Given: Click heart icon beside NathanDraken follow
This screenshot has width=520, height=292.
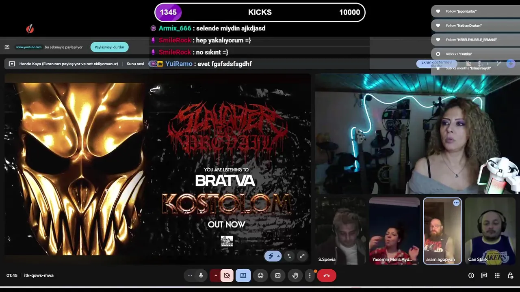Looking at the screenshot, I should tap(438, 26).
